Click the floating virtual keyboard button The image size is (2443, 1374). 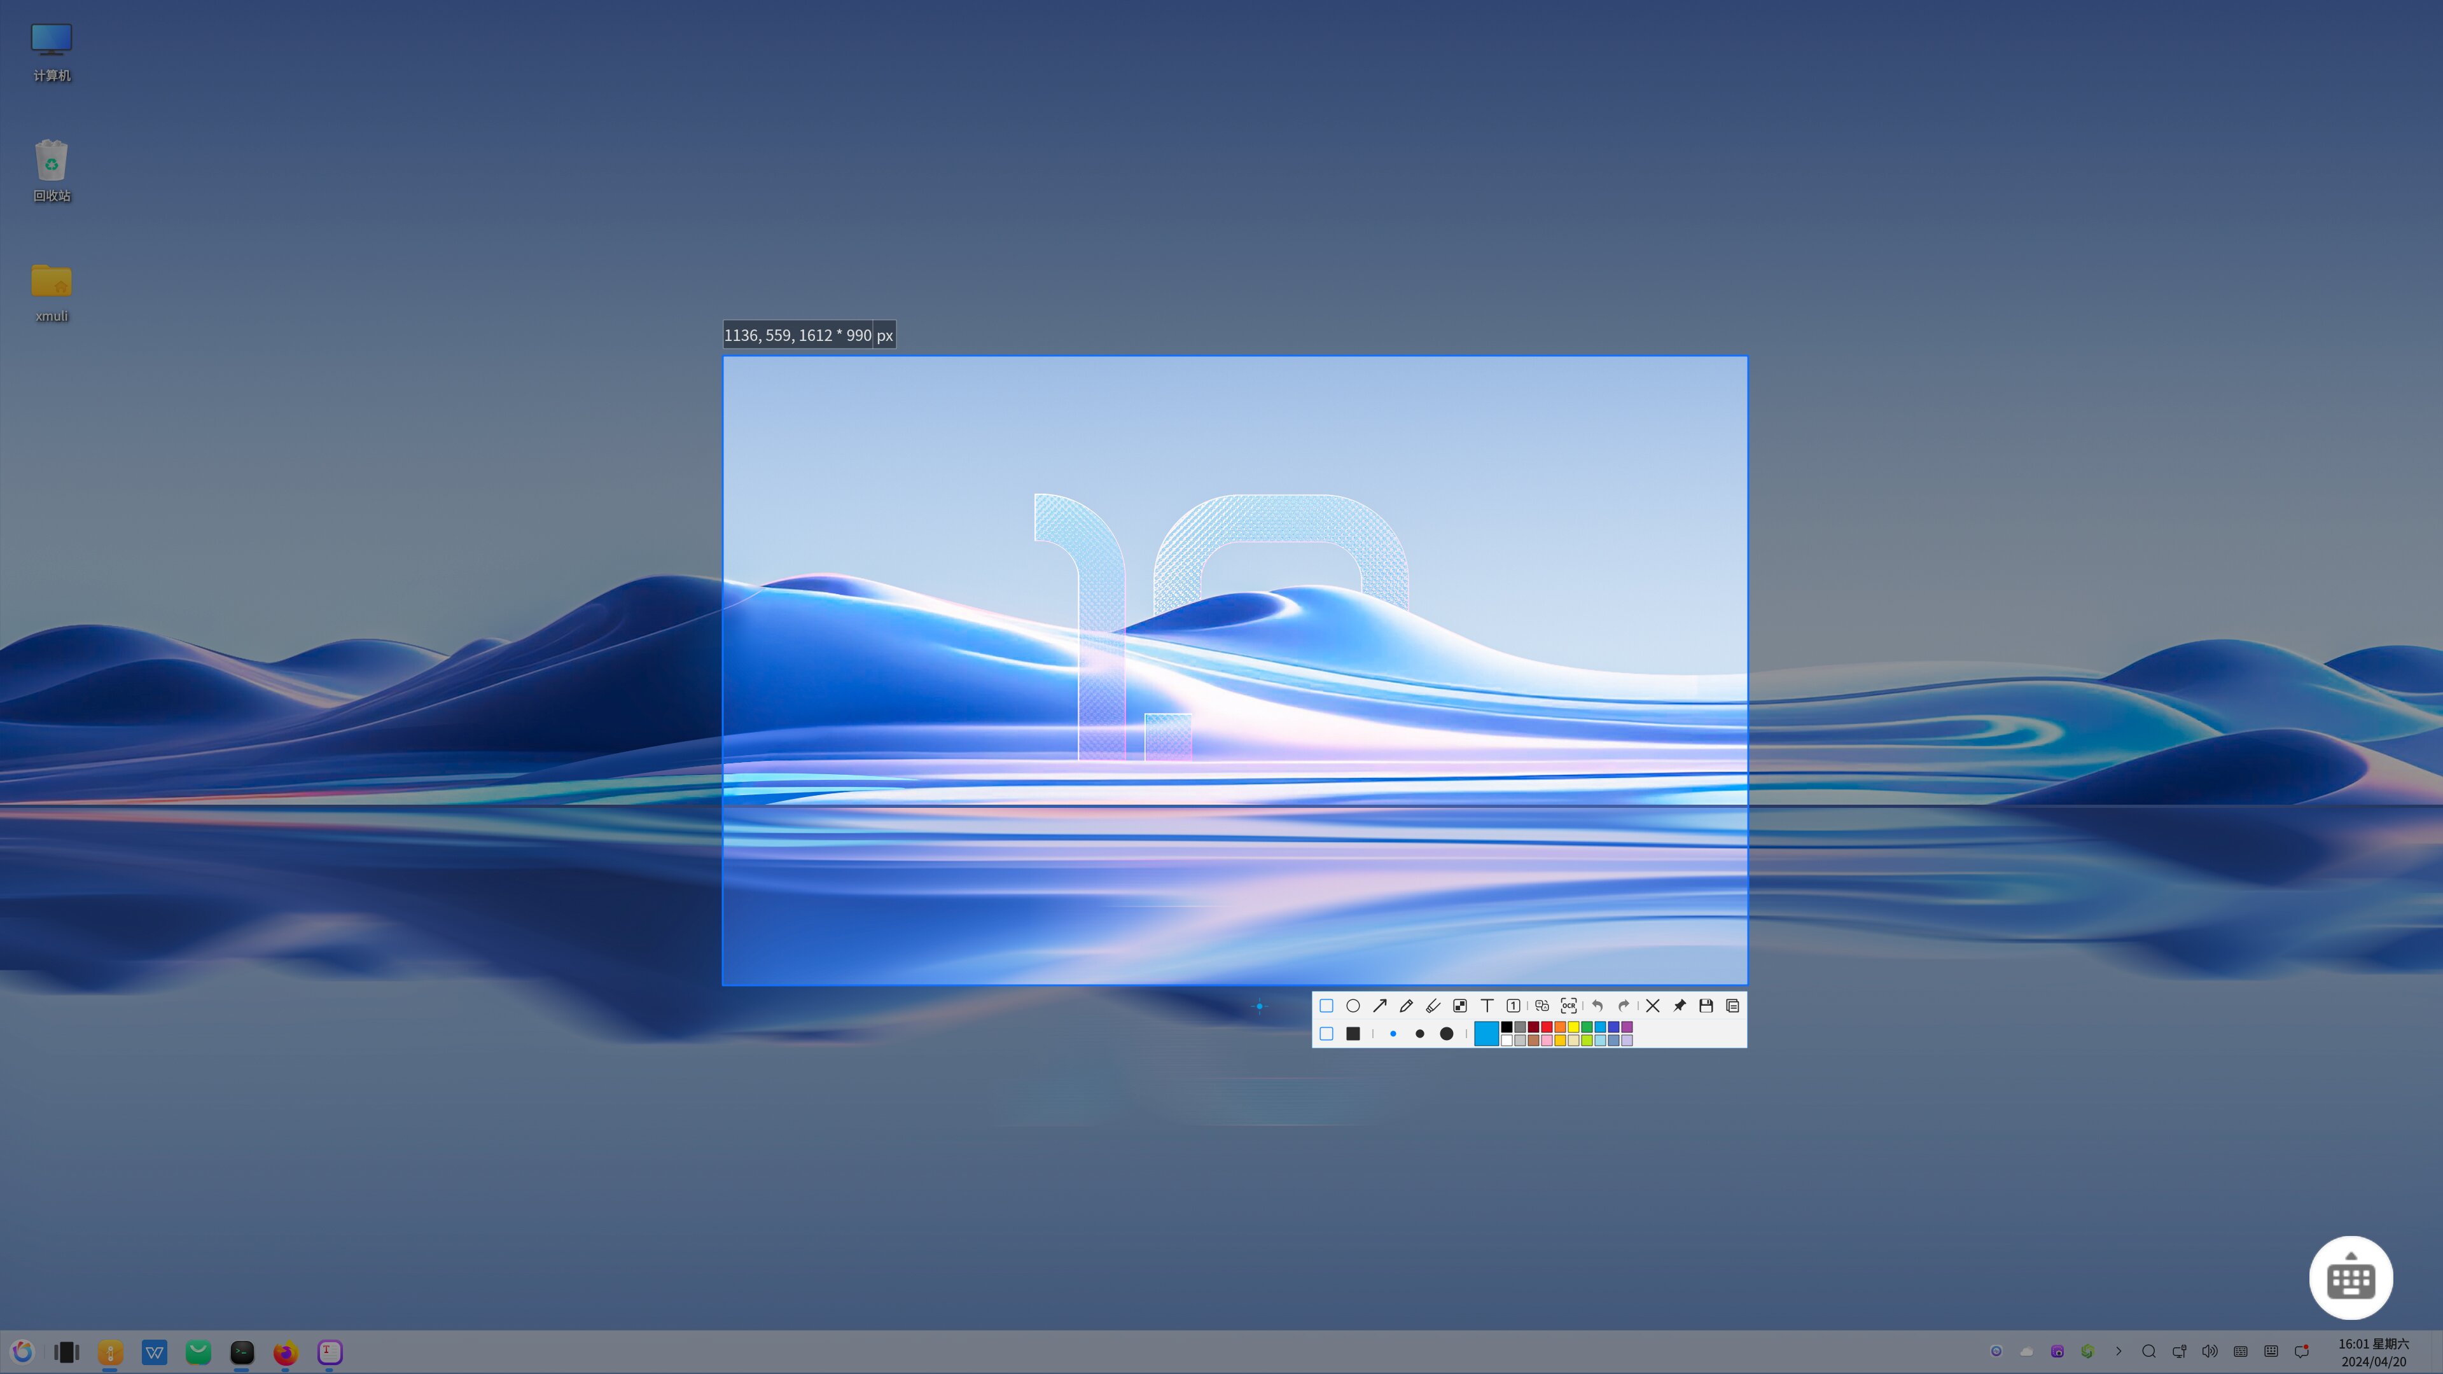2351,1277
